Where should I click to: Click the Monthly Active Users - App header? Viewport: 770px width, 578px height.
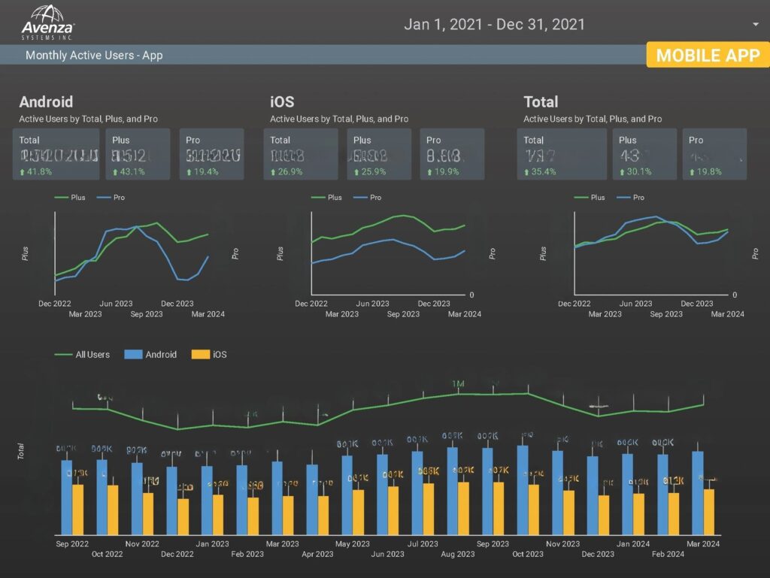(x=94, y=56)
